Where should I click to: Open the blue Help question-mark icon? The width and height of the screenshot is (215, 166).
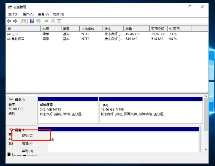[x=32, y=21]
